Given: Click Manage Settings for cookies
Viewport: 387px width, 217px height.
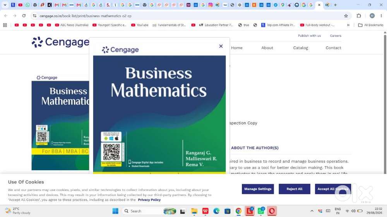Looking at the screenshot, I should tap(258, 189).
